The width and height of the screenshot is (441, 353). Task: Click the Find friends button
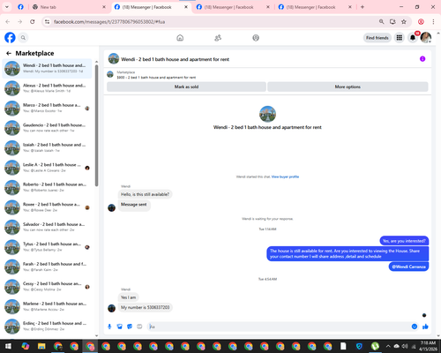tap(377, 38)
